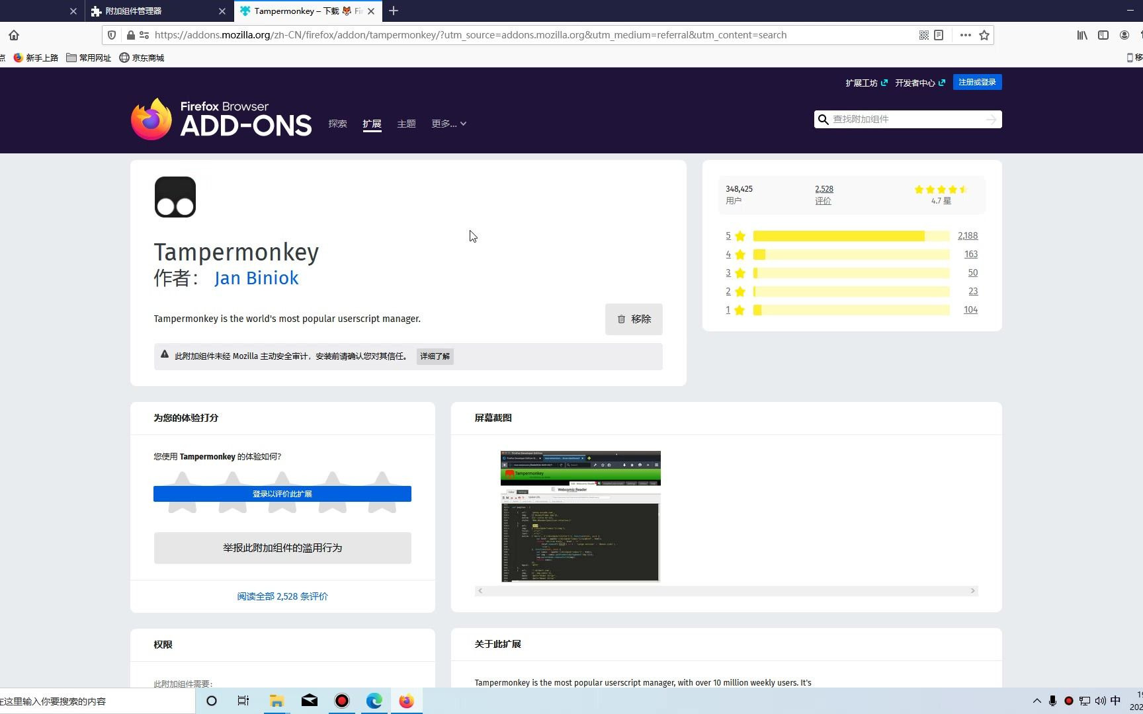Screen dimensions: 1143x714
Task: Click the five-star rating progress bar
Action: [x=851, y=236]
